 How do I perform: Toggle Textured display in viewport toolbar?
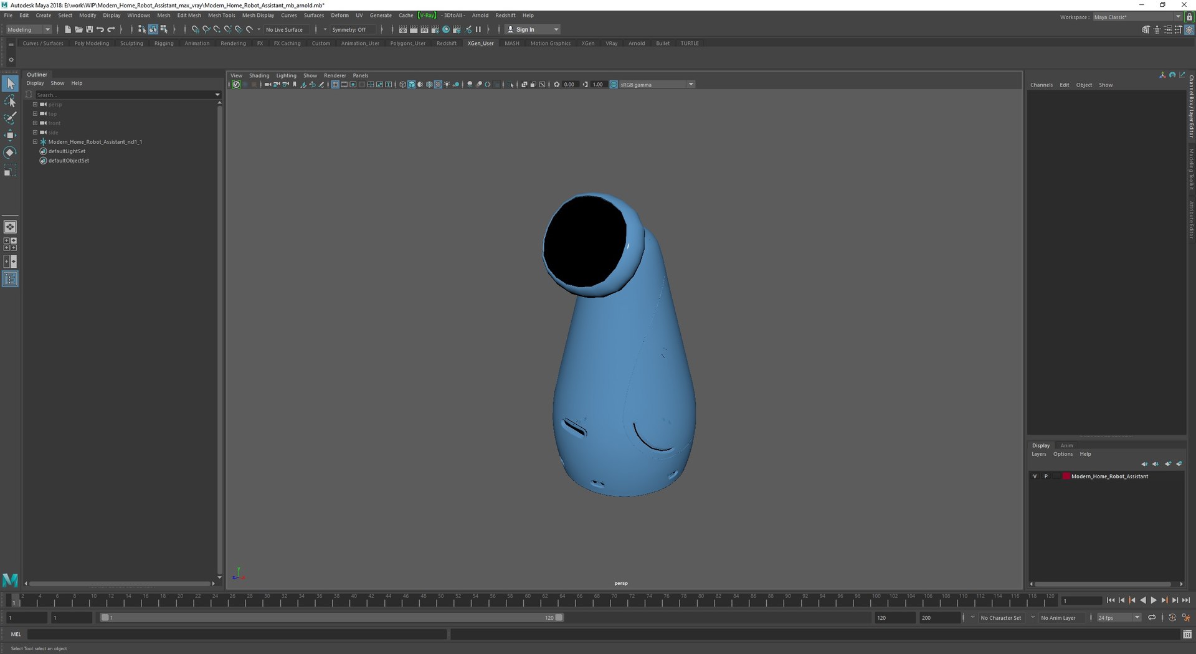(x=438, y=85)
